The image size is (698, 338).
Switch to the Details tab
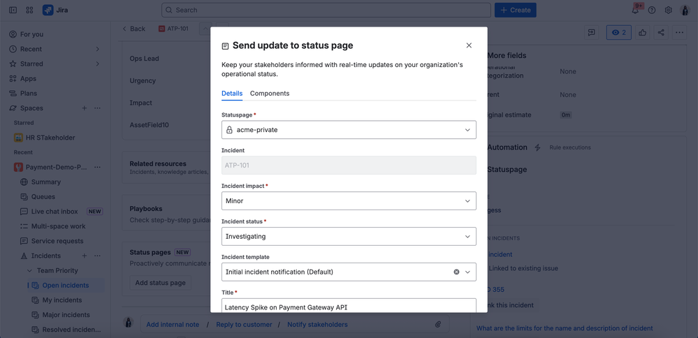(232, 94)
